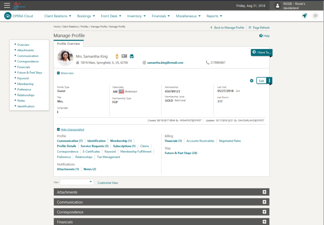
Task: Click the incognito hat indicator icon
Action: coord(132,56)
